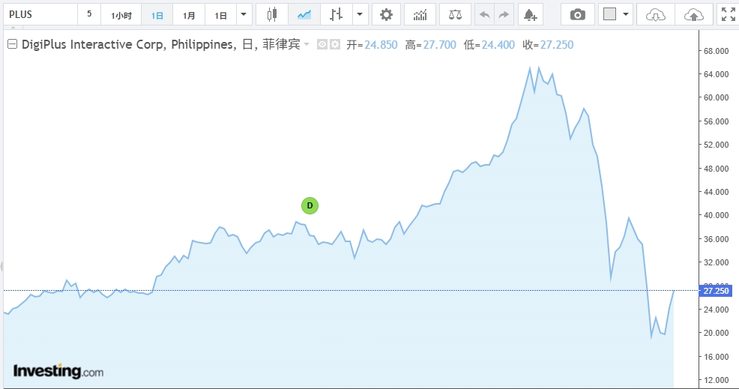Take a chart snapshot with camera

pos(577,15)
